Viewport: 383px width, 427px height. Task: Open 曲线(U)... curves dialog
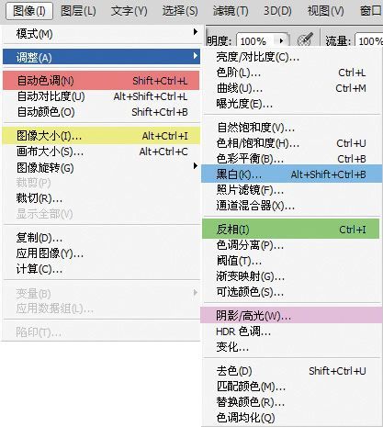point(292,88)
